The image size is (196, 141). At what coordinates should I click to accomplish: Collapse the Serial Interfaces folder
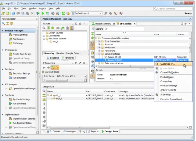(x=99, y=54)
